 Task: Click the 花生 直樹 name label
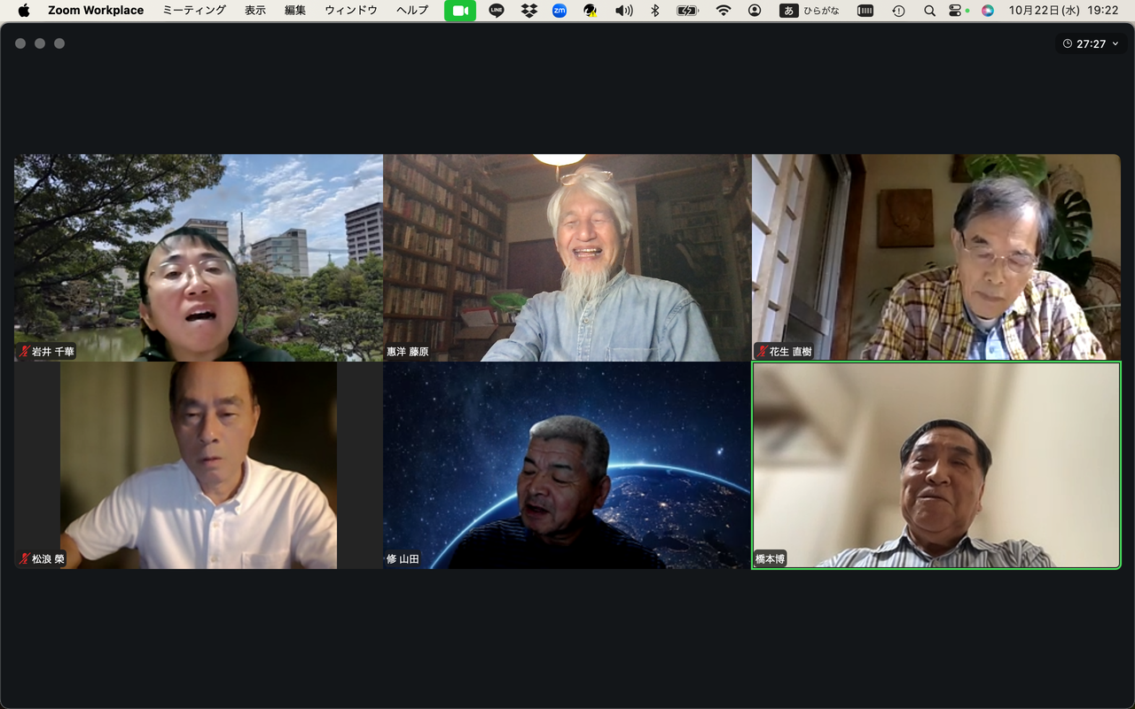point(791,352)
